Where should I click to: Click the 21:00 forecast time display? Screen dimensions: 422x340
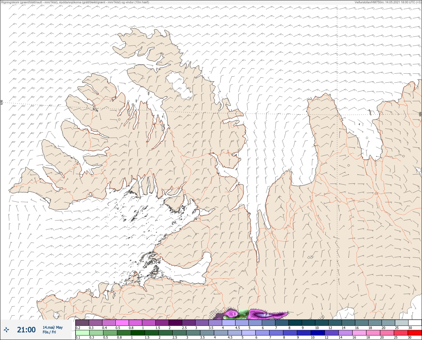tap(26, 330)
